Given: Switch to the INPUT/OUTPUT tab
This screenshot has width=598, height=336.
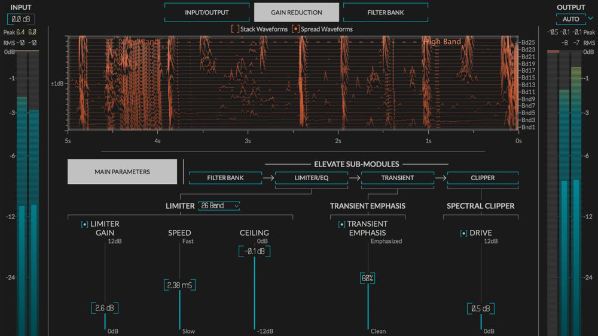Looking at the screenshot, I should [x=207, y=13].
